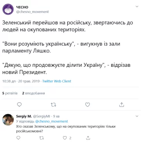This screenshot has width=141, height=143.
Task: Retweet Sergiy M.'s reply
Action: click(x=42, y=138)
